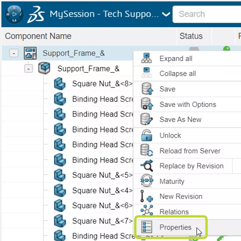Click the Square Nut_&<8> part icon
Viewport: 241px width, 241px height.
pyautogui.click(x=59, y=84)
